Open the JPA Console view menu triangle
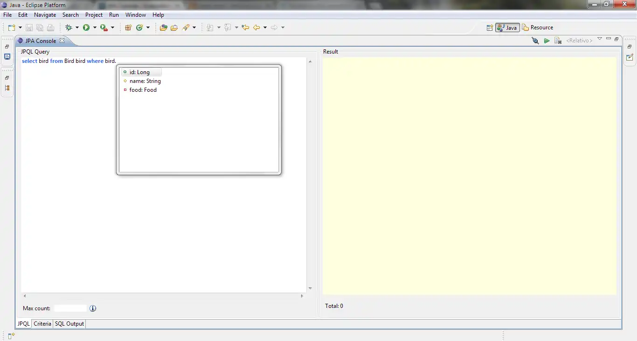Screen dimensions: 637x341 point(600,39)
